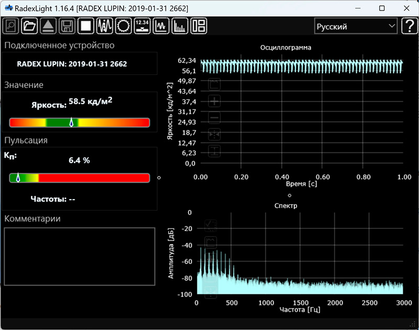
Task: Toggle the 12.34 numeric value display
Action: 142,26
